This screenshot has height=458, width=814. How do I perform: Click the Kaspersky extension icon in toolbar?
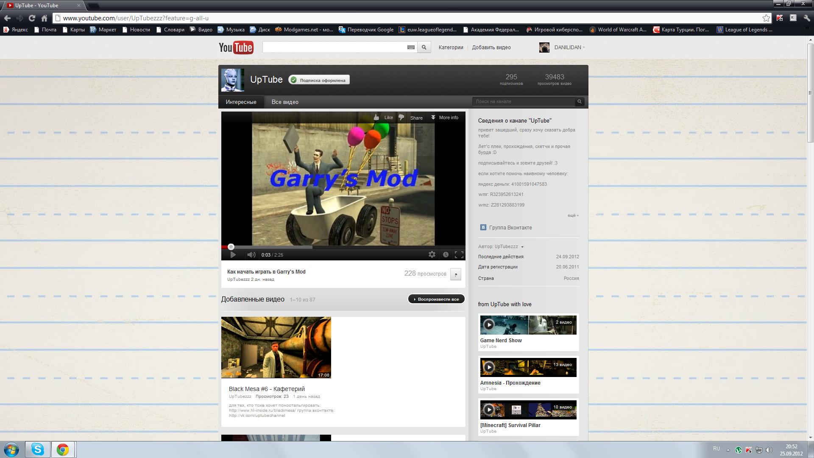[x=780, y=18]
